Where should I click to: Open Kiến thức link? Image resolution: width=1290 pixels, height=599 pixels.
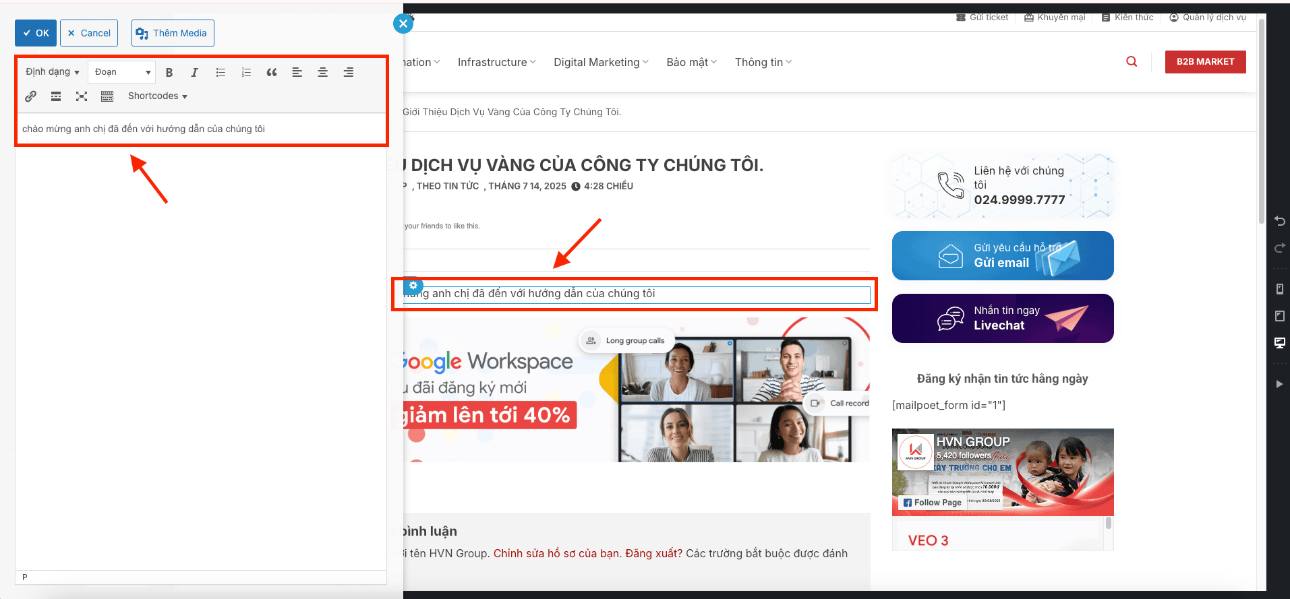[x=1127, y=18]
